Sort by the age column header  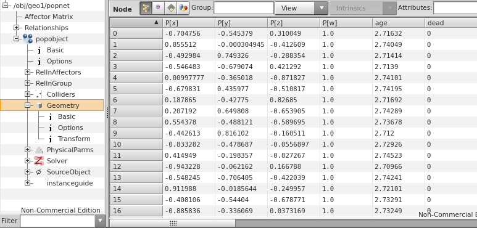399,23
